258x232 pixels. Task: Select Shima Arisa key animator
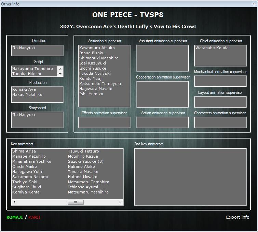[24, 151]
